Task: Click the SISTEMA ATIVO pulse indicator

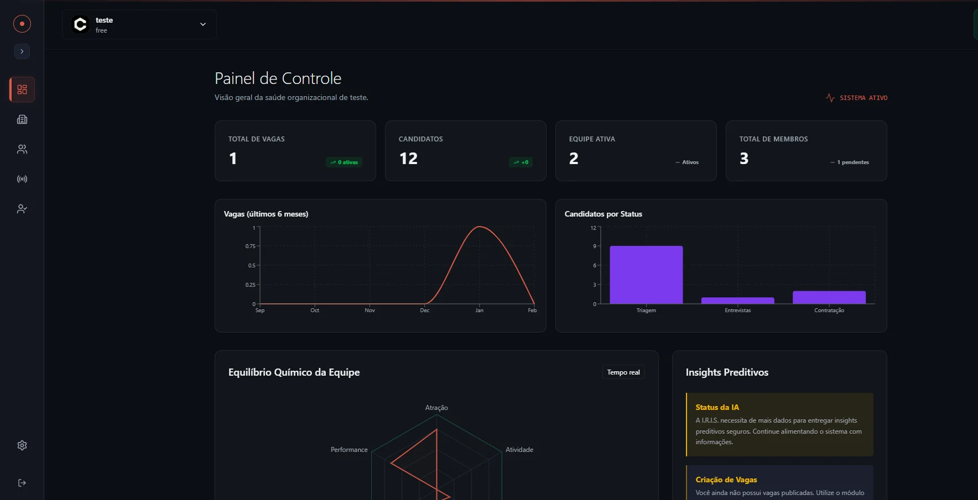Action: 856,98
